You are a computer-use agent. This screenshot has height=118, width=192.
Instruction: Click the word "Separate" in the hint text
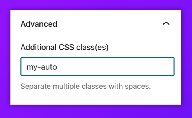[x=35, y=87]
